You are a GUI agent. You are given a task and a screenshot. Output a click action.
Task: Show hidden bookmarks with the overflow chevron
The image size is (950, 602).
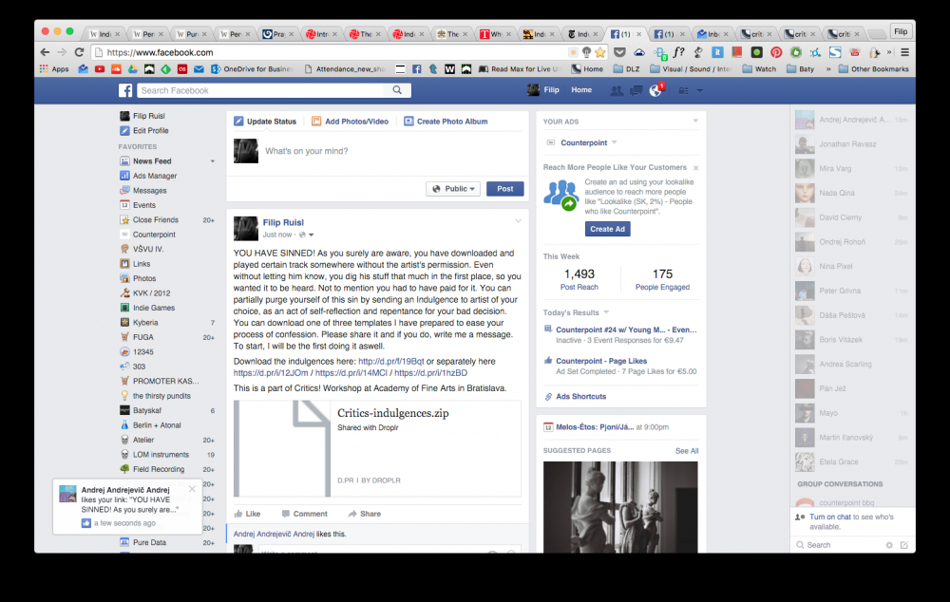[x=828, y=69]
